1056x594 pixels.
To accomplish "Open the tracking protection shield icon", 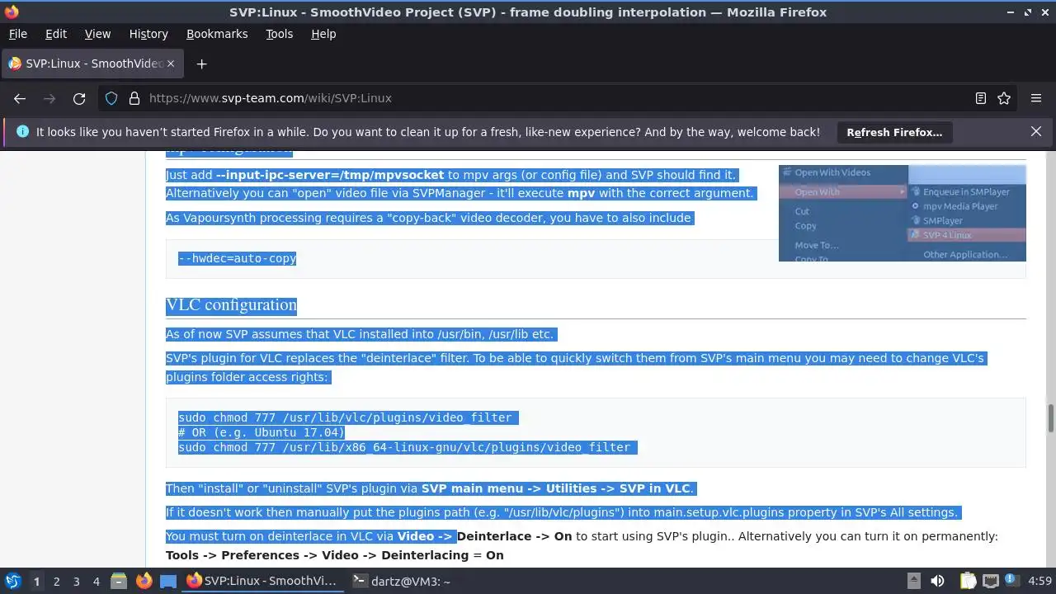I will (112, 98).
